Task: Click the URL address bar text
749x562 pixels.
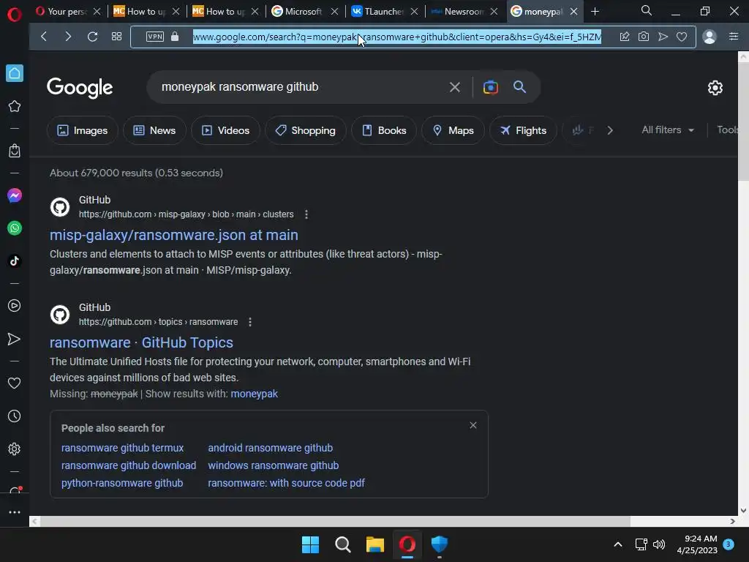Action: pos(396,37)
